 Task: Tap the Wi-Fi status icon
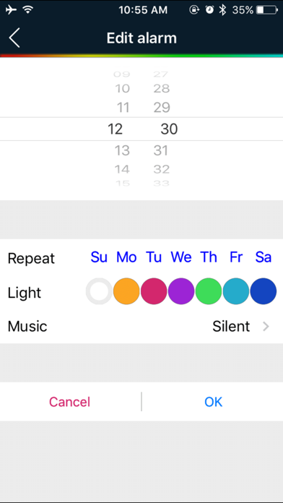[x=29, y=10]
